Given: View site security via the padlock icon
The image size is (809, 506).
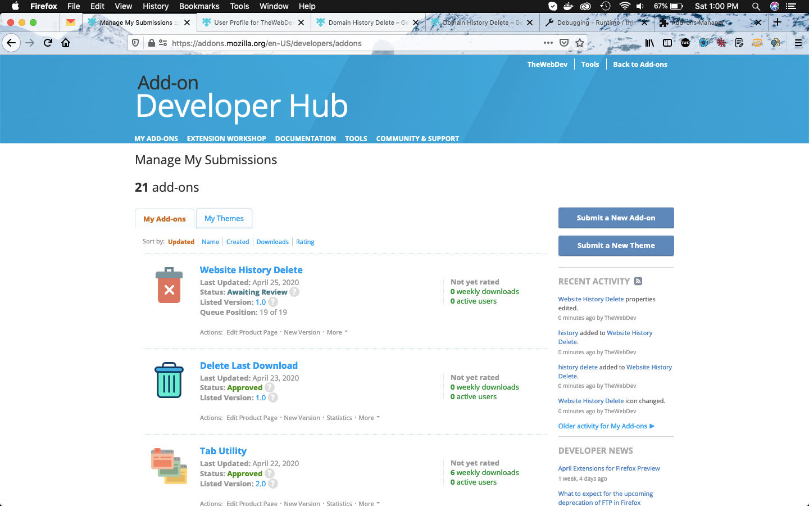Looking at the screenshot, I should point(151,43).
